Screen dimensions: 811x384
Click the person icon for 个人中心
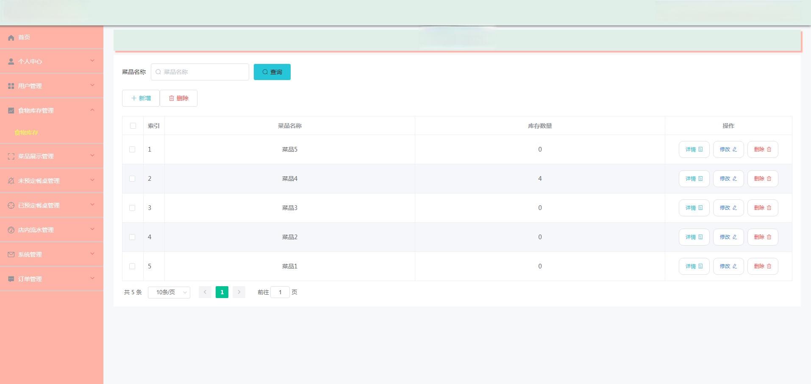(x=11, y=62)
